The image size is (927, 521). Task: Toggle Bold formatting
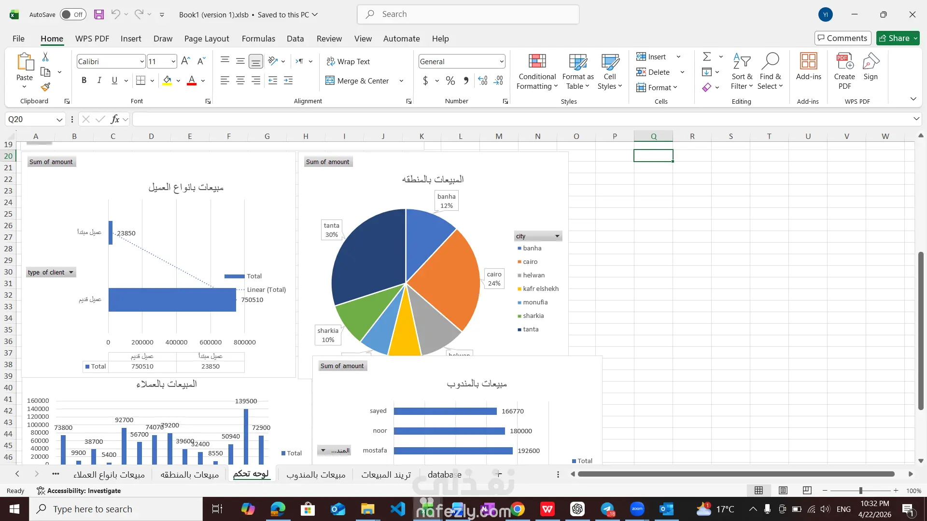pyautogui.click(x=84, y=81)
